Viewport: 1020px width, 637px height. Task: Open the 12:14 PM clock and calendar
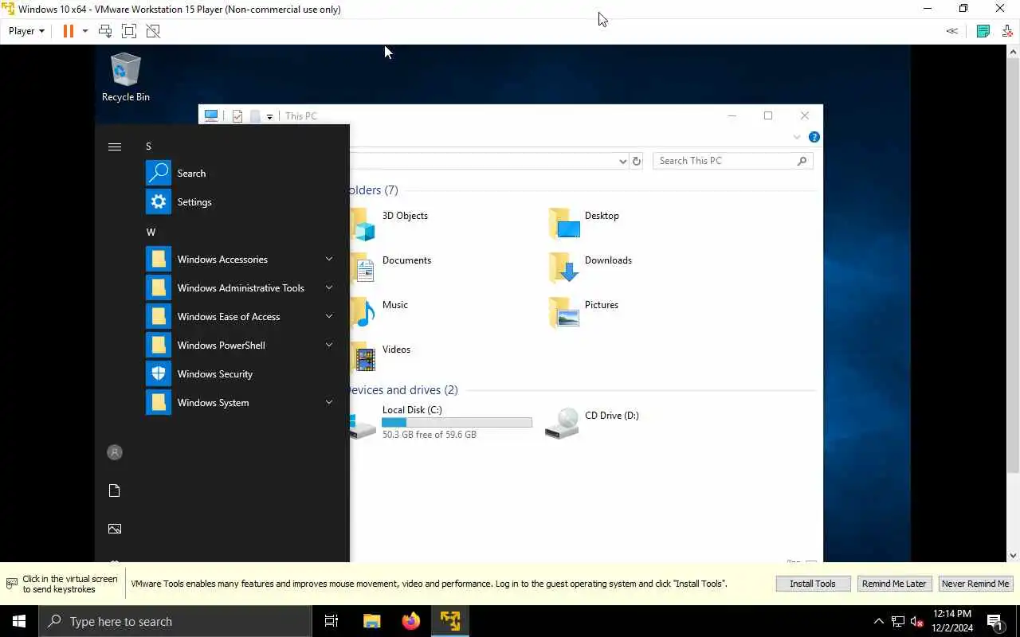(x=952, y=621)
